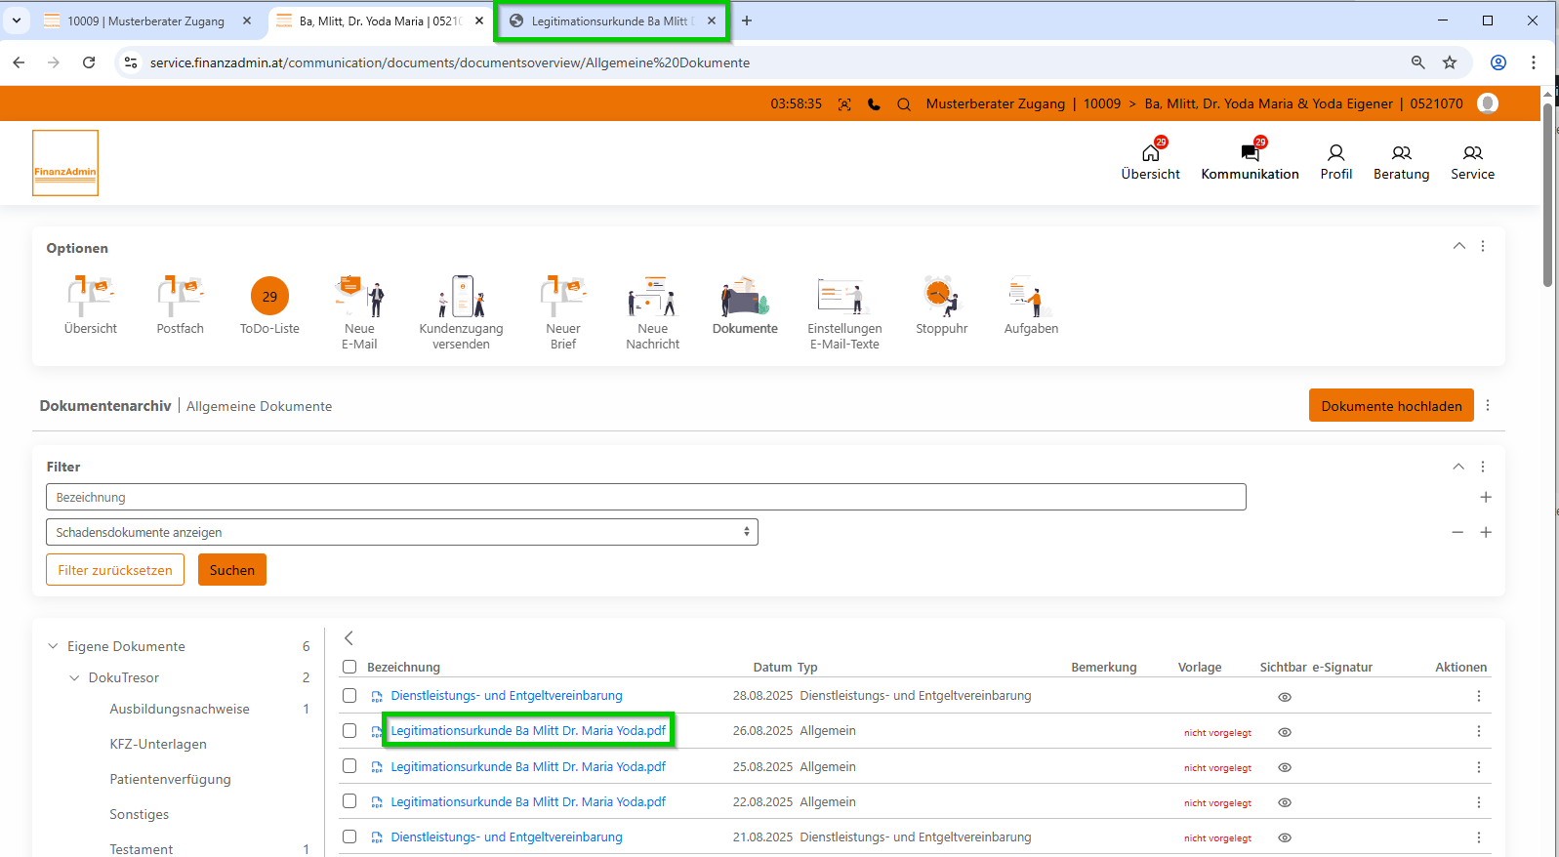The width and height of the screenshot is (1559, 857).
Task: Click the Aufgaben tasks icon
Action: pos(1030,297)
